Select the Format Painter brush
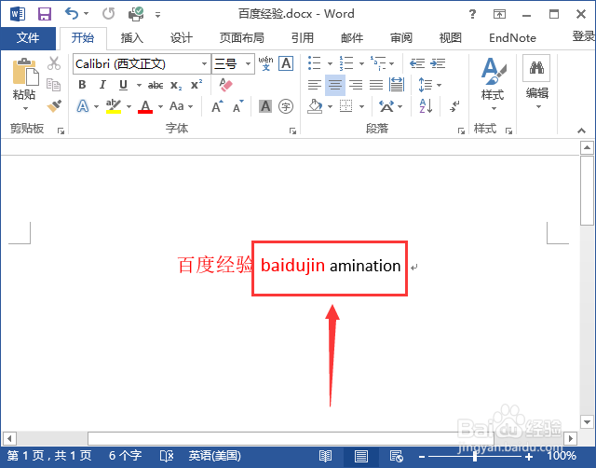This screenshot has width=596, height=468. coord(54,106)
